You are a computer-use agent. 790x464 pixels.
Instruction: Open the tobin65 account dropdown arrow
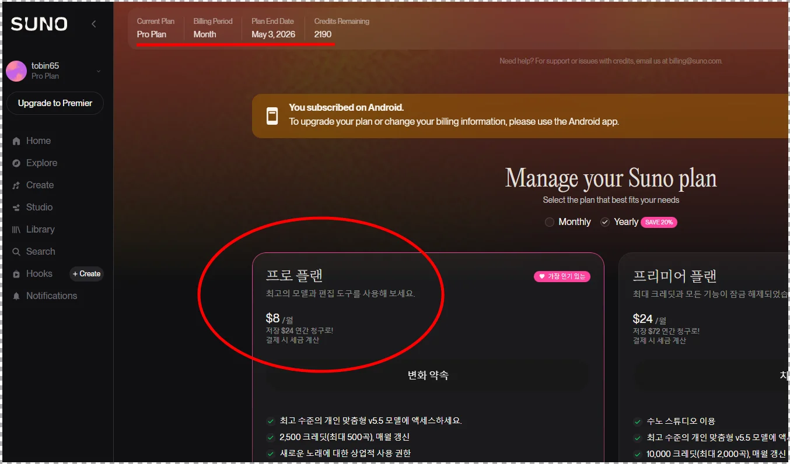tap(98, 71)
